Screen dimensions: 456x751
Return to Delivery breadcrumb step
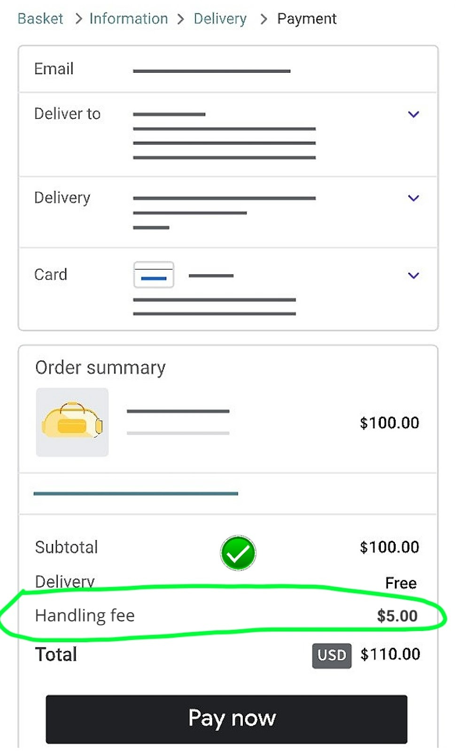point(220,19)
